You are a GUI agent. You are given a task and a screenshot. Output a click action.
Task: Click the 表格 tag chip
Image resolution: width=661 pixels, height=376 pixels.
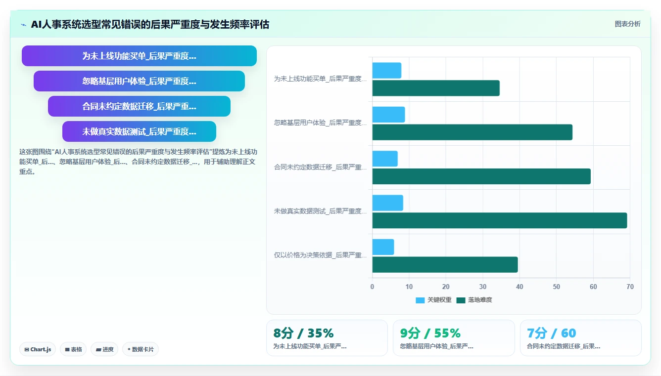(73, 349)
